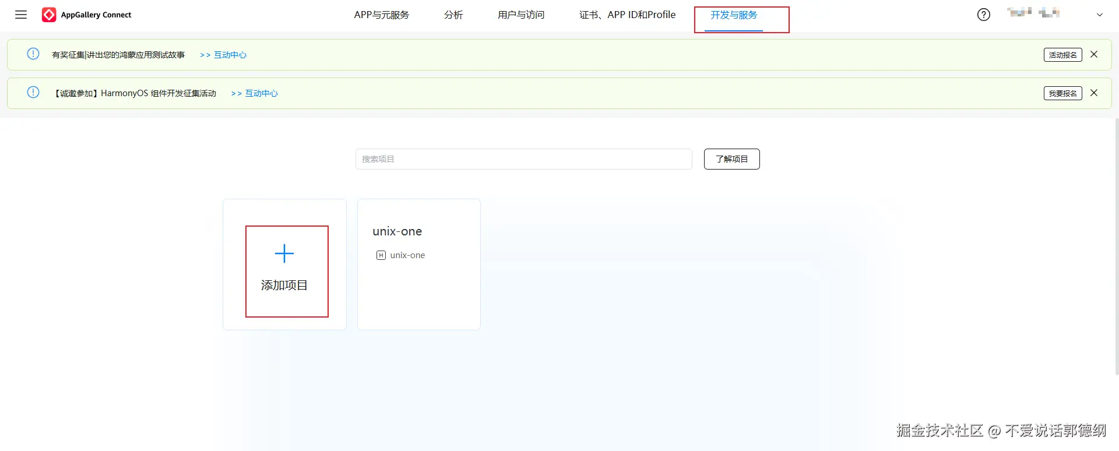Image resolution: width=1119 pixels, height=451 pixels.
Task: Click the info icon on 有奖征集 banner
Action: 33,54
